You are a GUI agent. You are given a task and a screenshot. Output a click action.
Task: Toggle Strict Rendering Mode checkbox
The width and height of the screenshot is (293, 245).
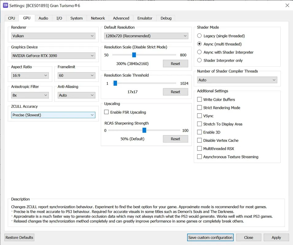click(x=219, y=108)
